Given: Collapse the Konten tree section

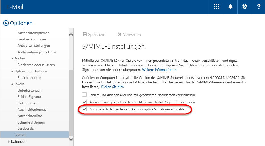Looking at the screenshot, I should [12, 58].
